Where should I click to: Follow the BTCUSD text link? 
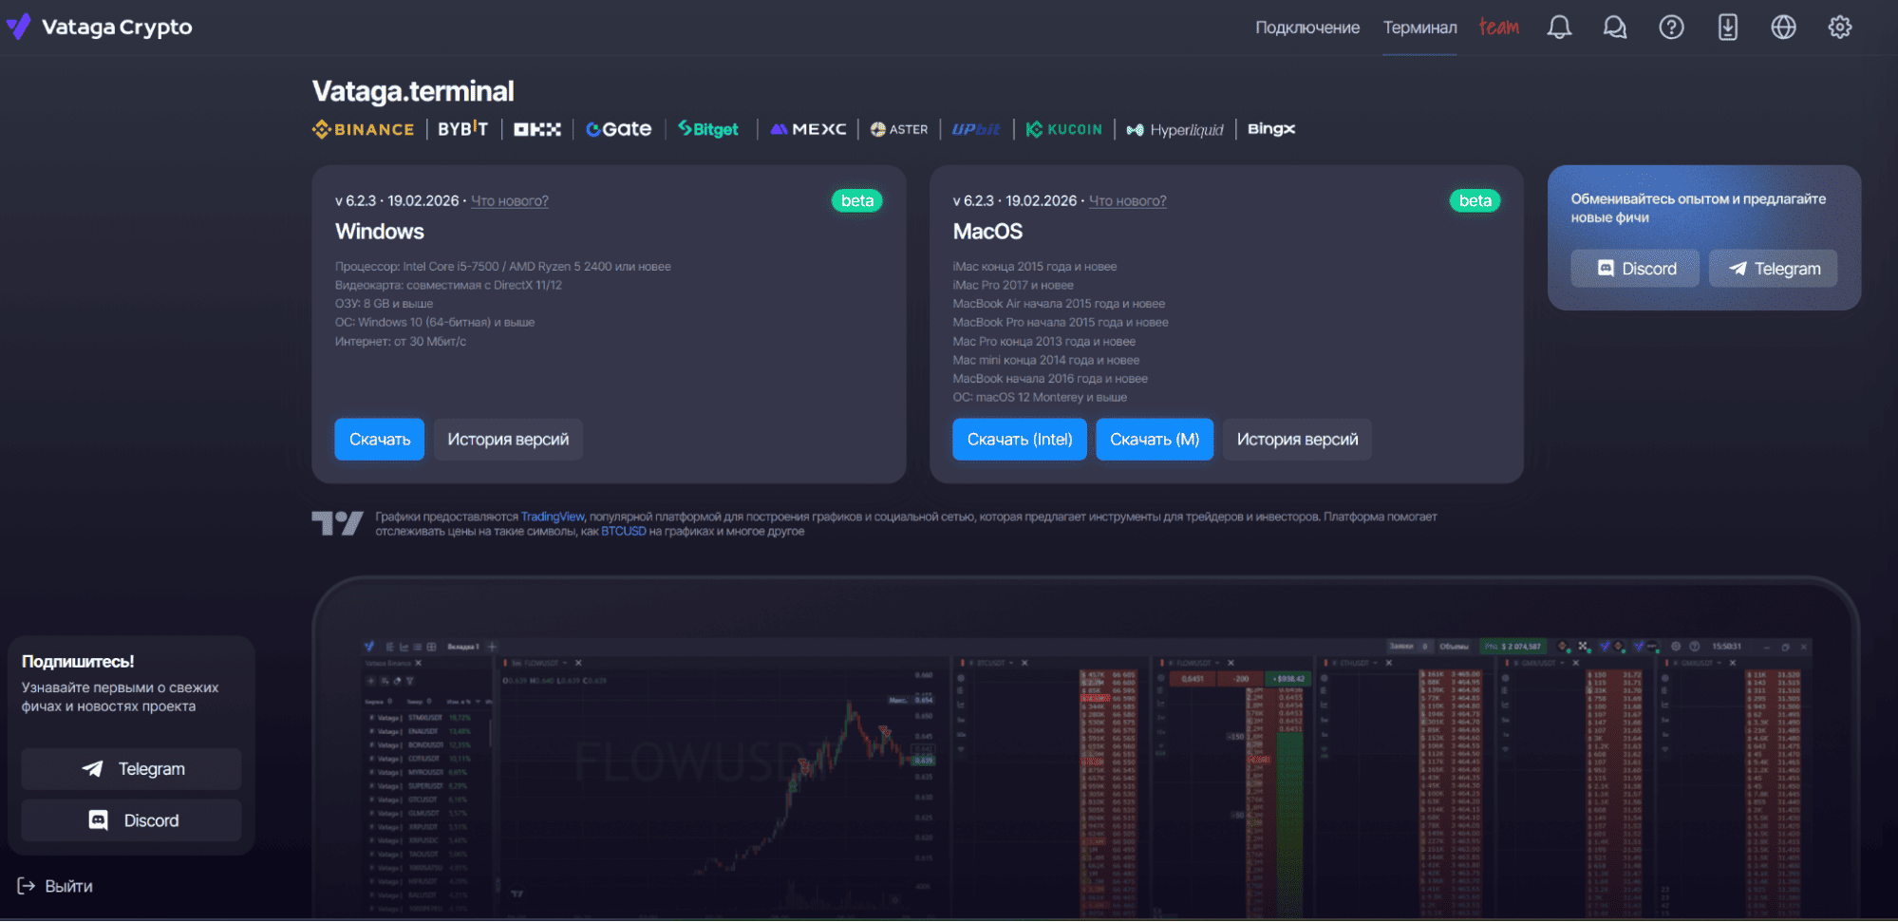(x=624, y=532)
